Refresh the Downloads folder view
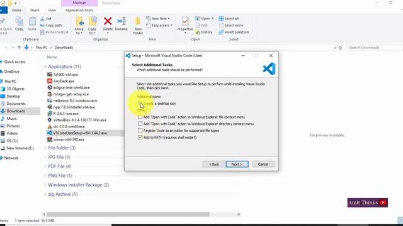The height and width of the screenshot is (226, 403). point(340,48)
